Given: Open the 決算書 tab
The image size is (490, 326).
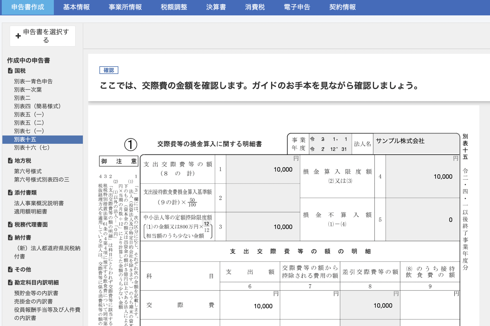Looking at the screenshot, I should click(x=216, y=7).
